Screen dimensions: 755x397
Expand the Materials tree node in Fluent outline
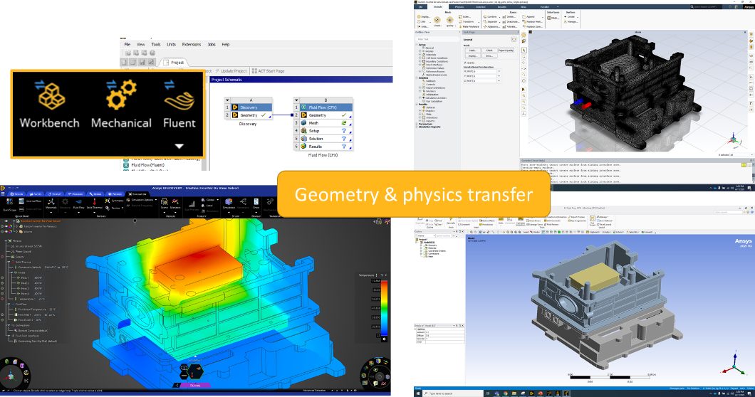coord(421,55)
